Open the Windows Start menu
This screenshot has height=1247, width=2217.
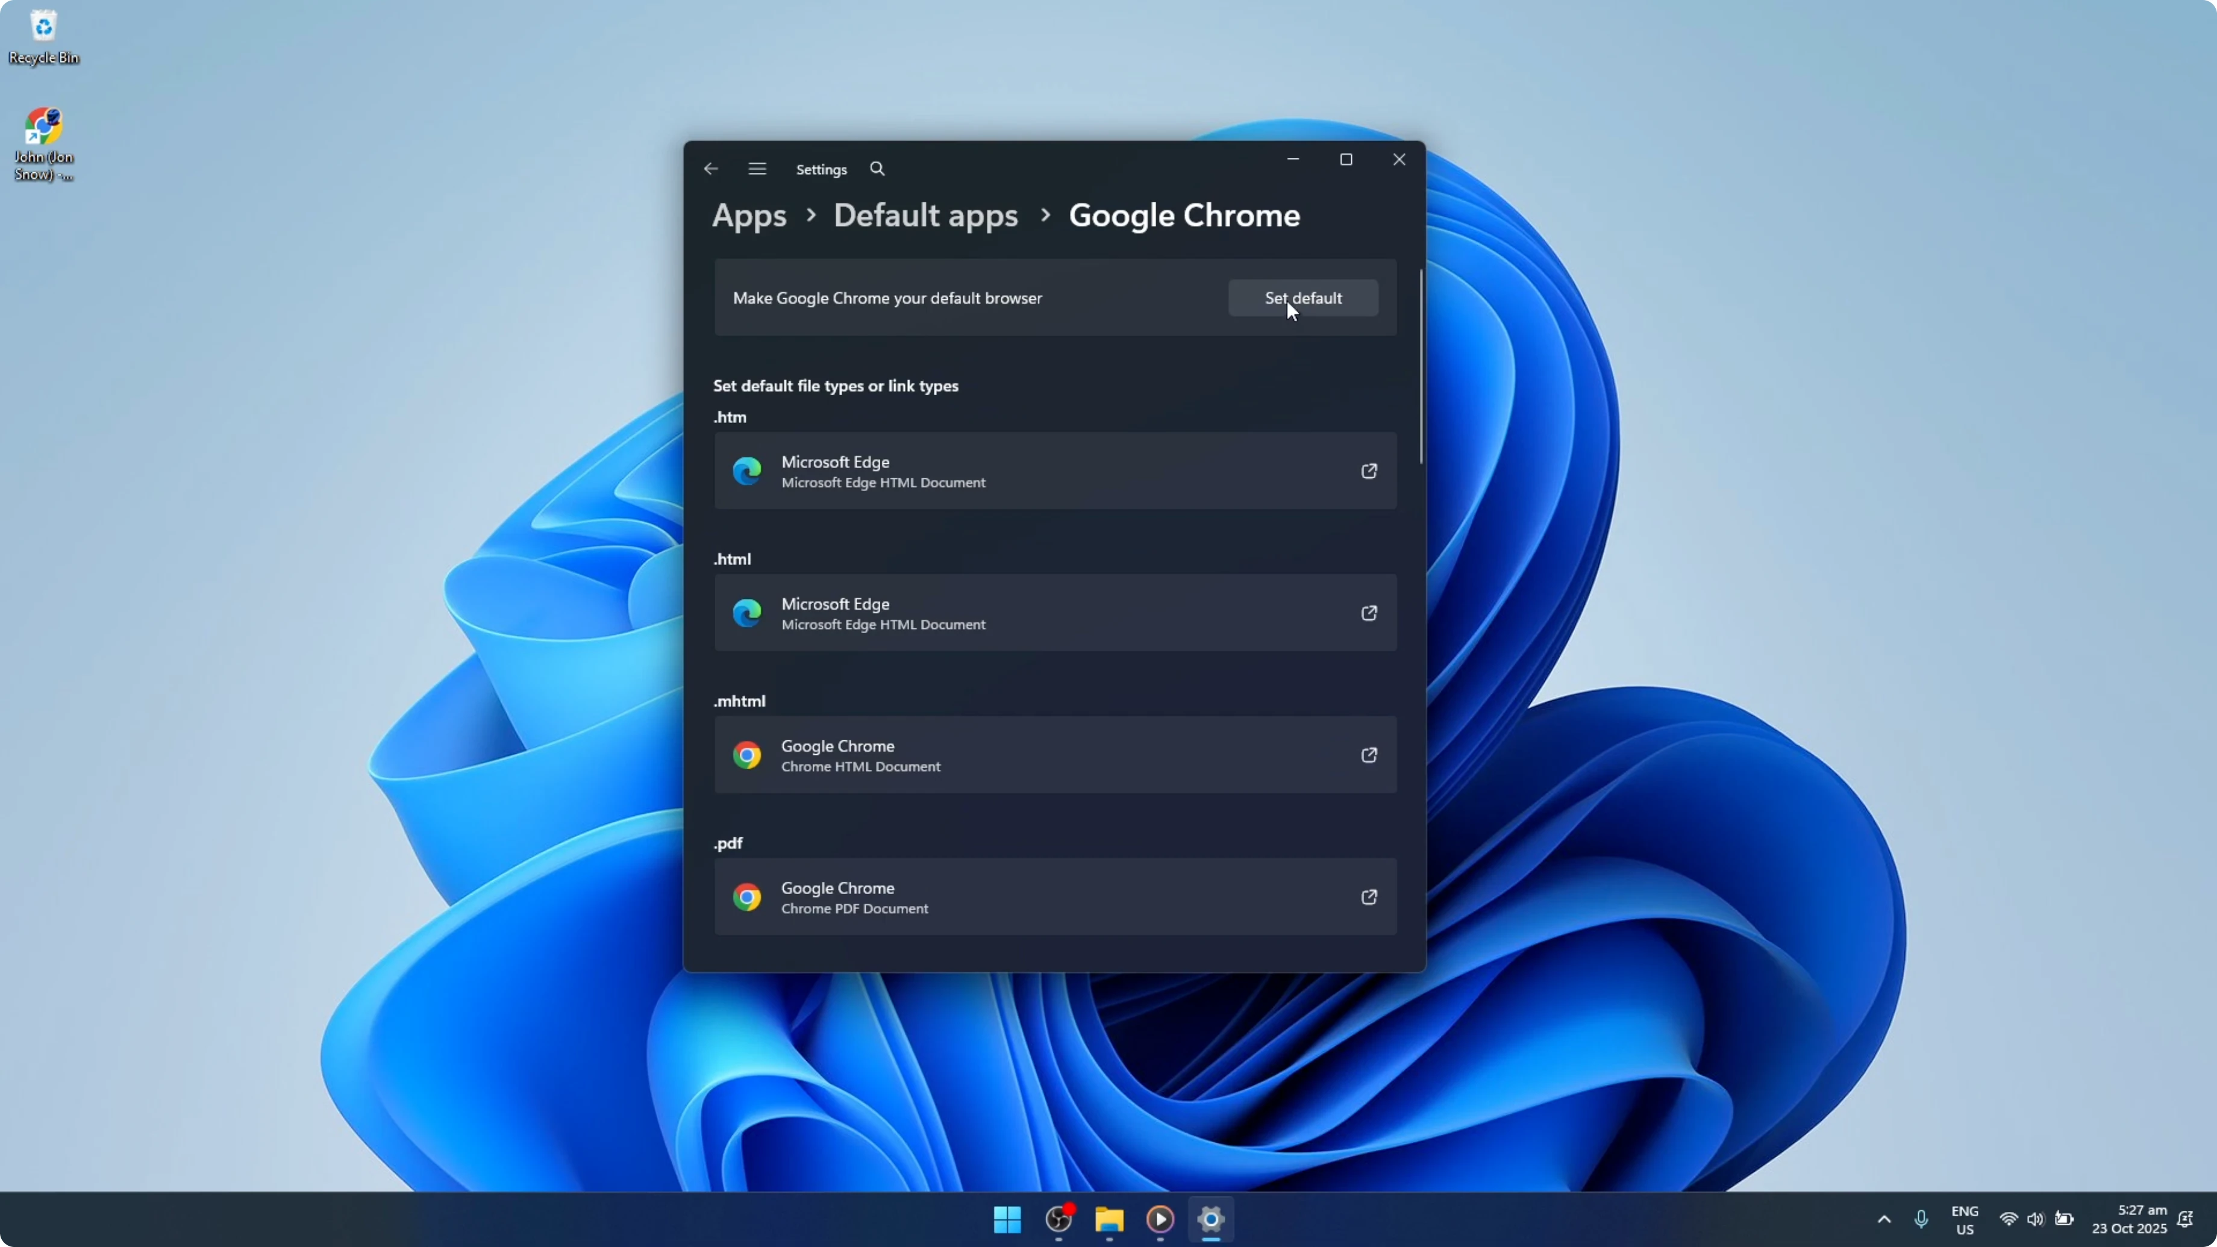coord(1006,1219)
